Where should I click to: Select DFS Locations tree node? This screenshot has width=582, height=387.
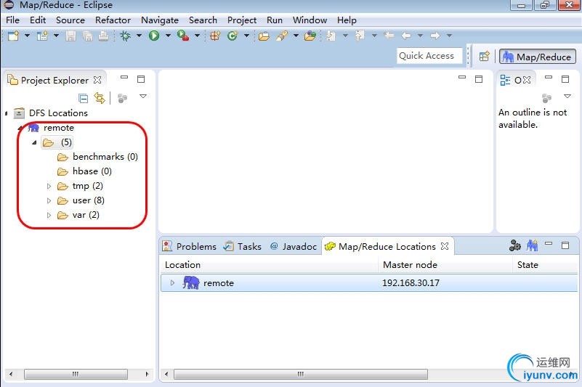58,113
